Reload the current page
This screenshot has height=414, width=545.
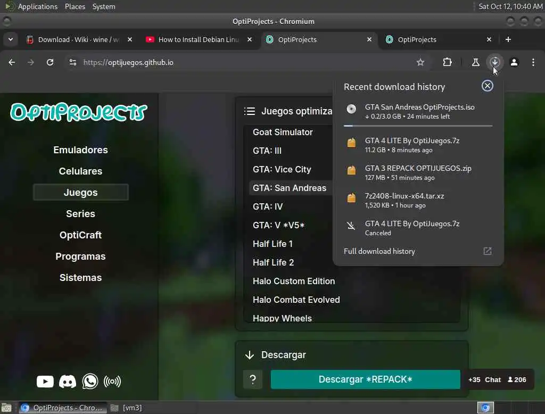pyautogui.click(x=50, y=62)
